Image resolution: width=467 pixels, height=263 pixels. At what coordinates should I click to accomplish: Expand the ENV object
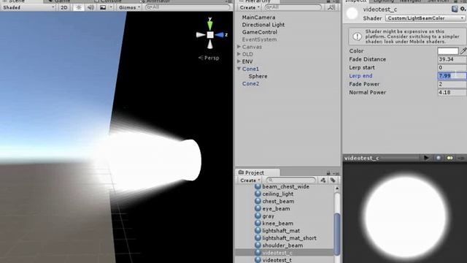tap(239, 61)
